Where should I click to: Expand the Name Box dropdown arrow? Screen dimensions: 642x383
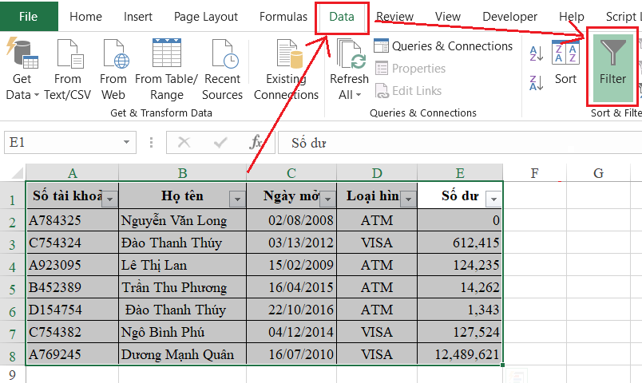(126, 143)
